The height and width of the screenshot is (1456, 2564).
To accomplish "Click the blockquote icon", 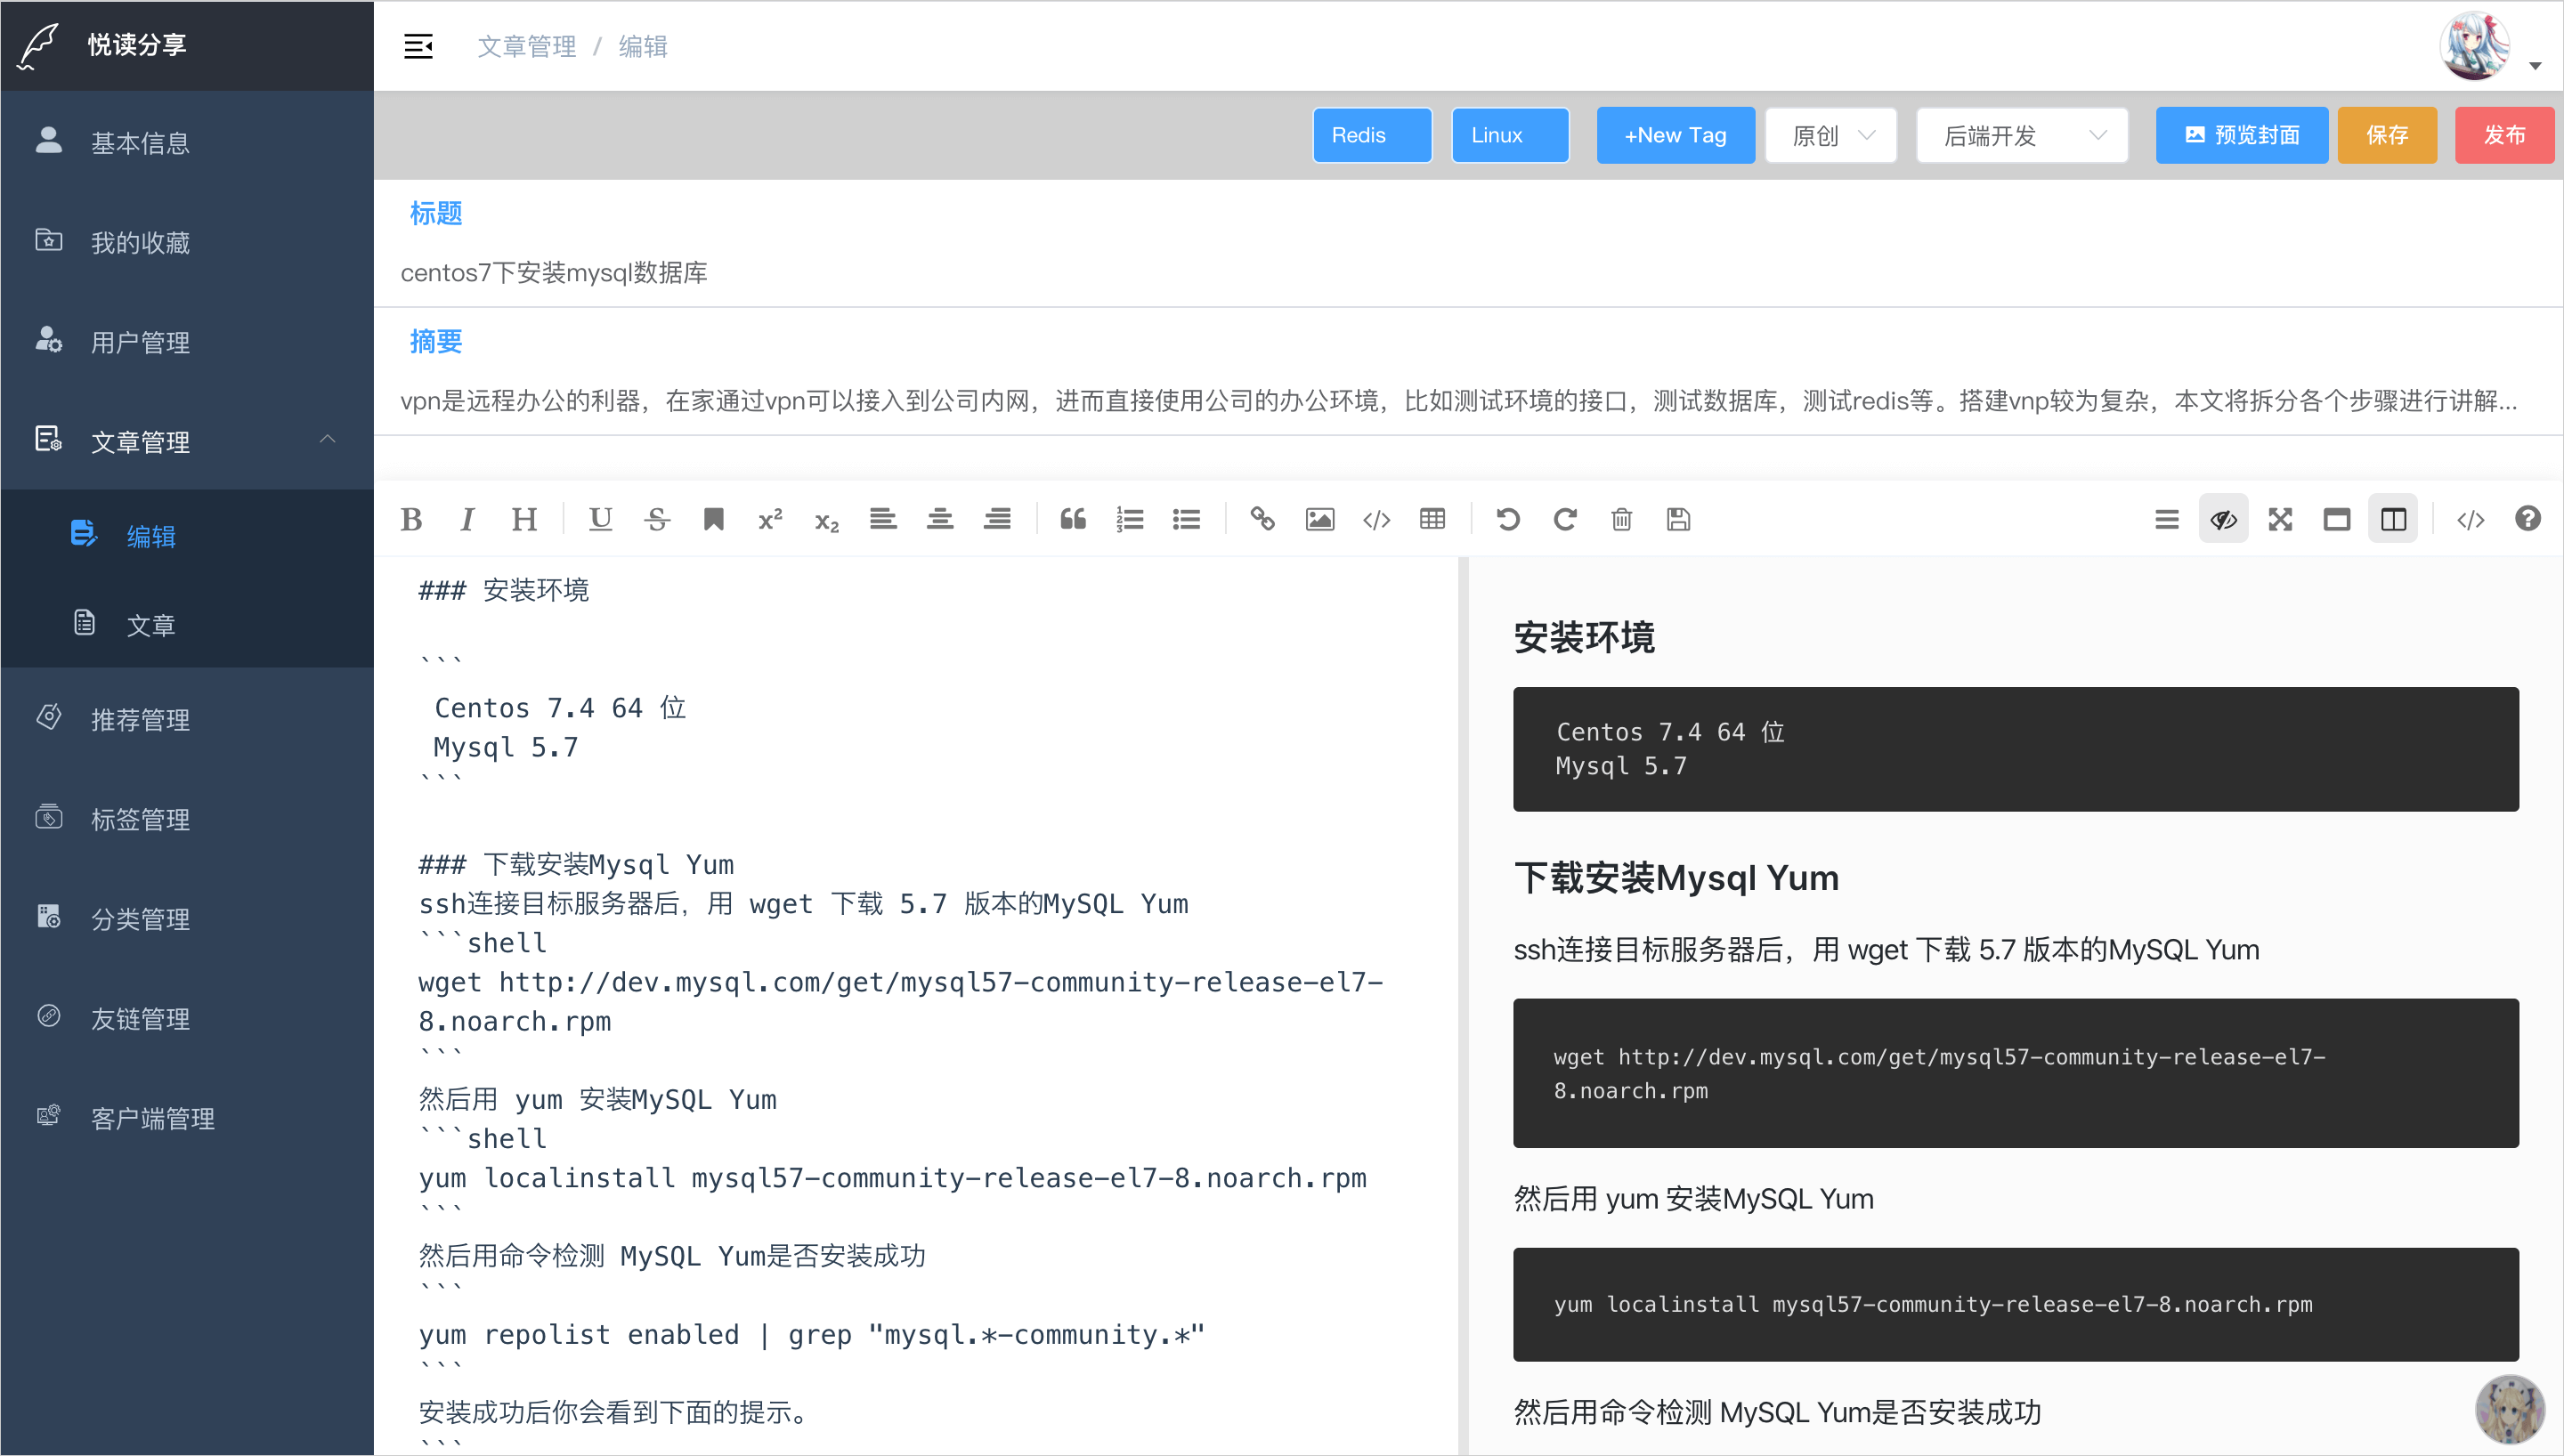I will [1073, 519].
